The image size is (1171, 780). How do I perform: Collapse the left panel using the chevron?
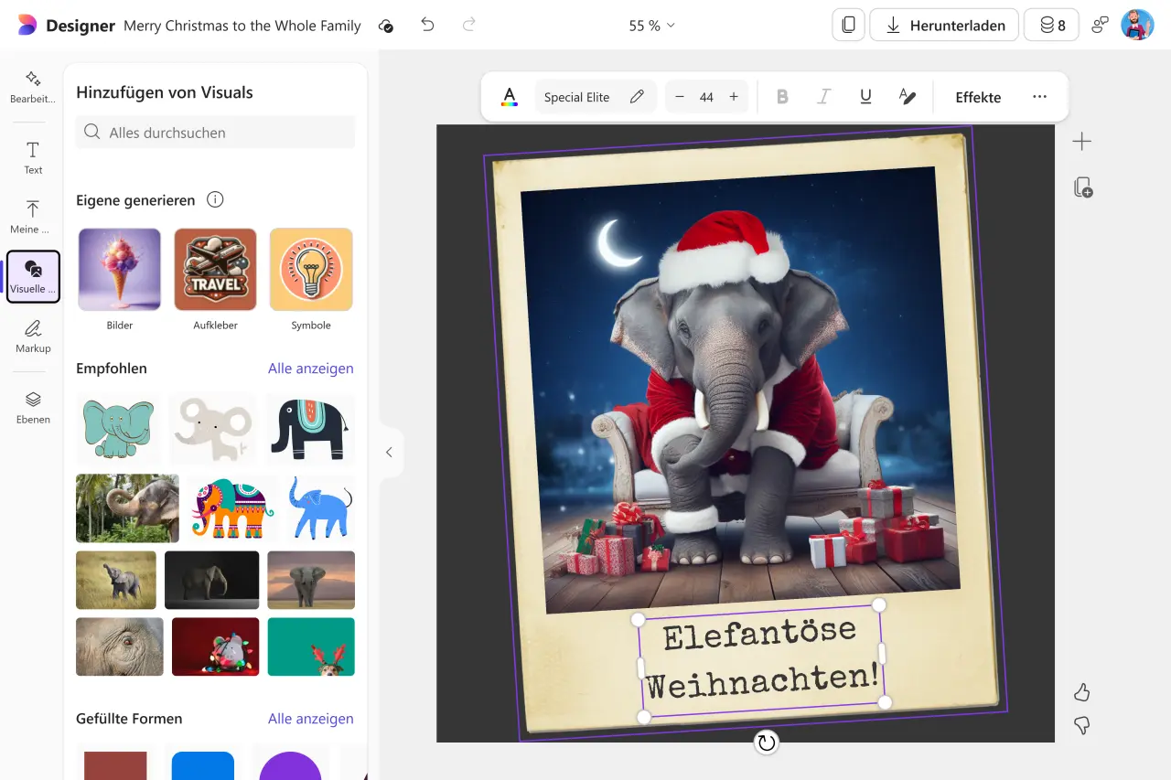(x=390, y=452)
